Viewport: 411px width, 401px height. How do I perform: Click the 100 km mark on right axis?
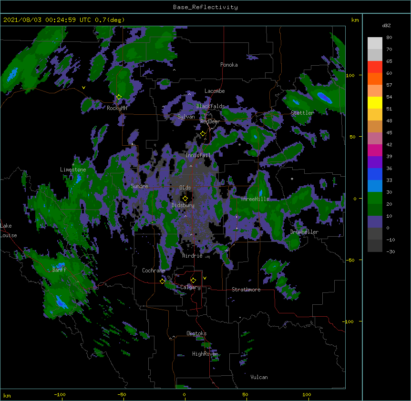[350, 75]
